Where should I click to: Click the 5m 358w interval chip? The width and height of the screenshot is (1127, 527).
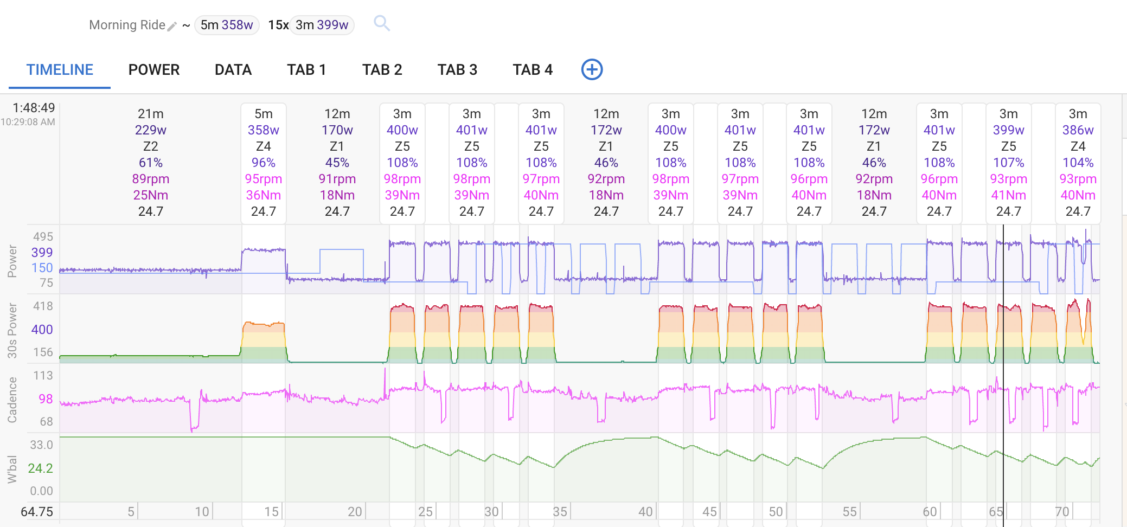[227, 25]
